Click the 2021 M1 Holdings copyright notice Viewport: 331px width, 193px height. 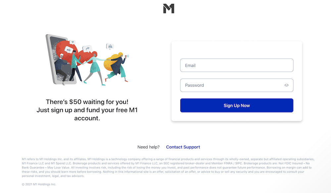click(x=39, y=184)
